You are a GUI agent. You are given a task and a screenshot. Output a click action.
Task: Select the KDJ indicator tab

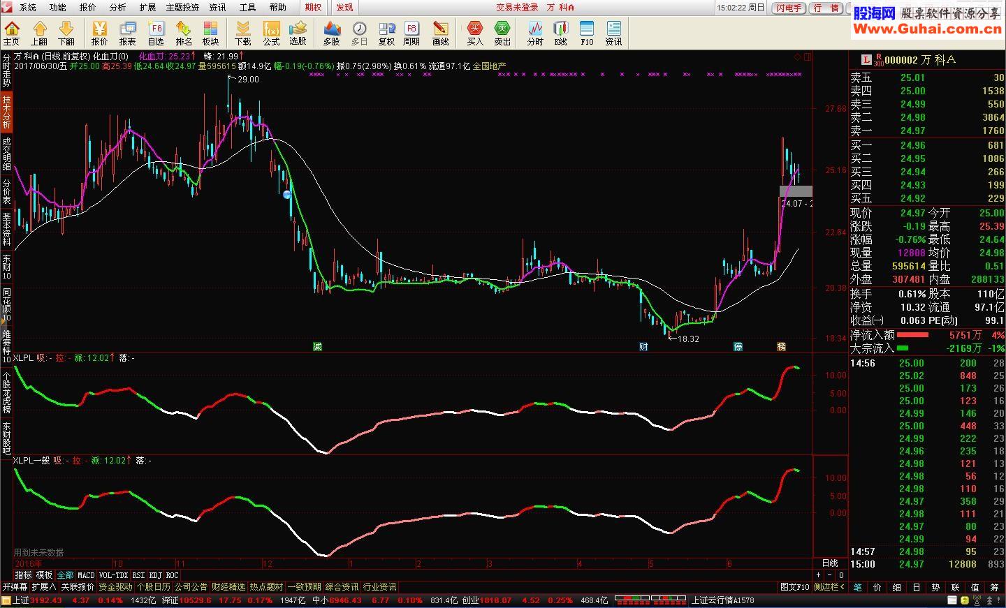155,575
